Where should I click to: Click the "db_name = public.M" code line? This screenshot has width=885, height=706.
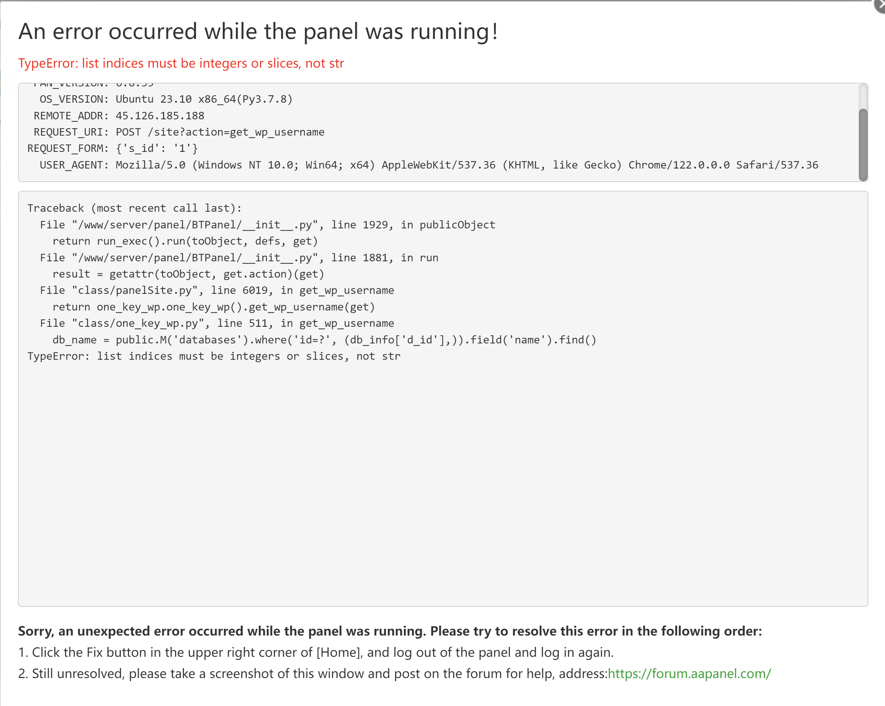[324, 340]
